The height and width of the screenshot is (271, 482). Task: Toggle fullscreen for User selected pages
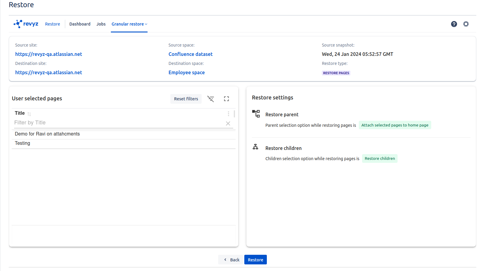(227, 99)
